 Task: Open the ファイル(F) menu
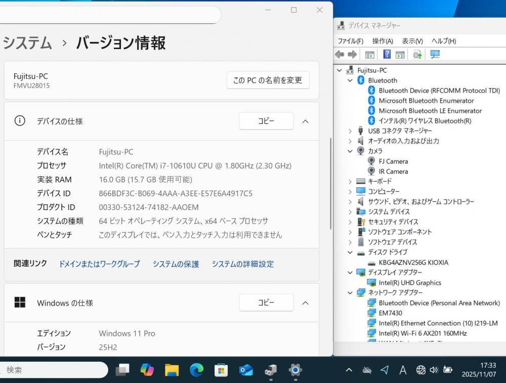pos(350,41)
